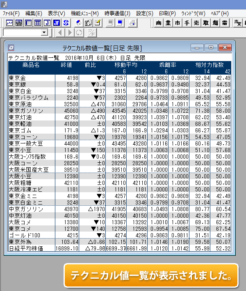Click the 相対力指数 column header
Viewport: 246px width, 291px height.
coord(209,65)
